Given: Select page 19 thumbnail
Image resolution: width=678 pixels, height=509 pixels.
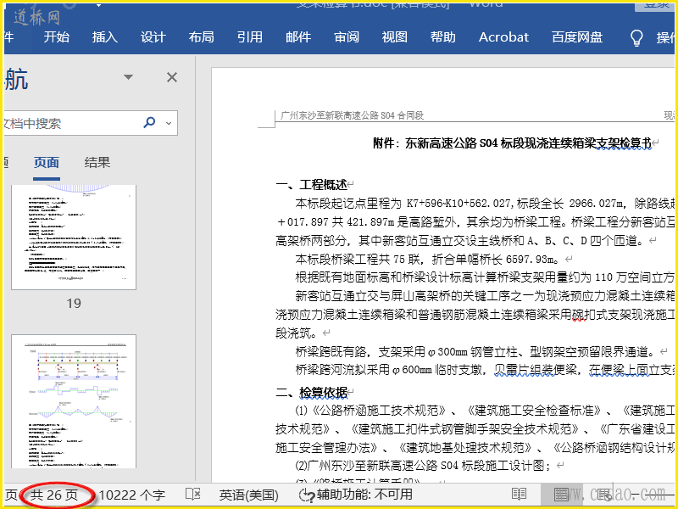Looking at the screenshot, I should pos(74,238).
